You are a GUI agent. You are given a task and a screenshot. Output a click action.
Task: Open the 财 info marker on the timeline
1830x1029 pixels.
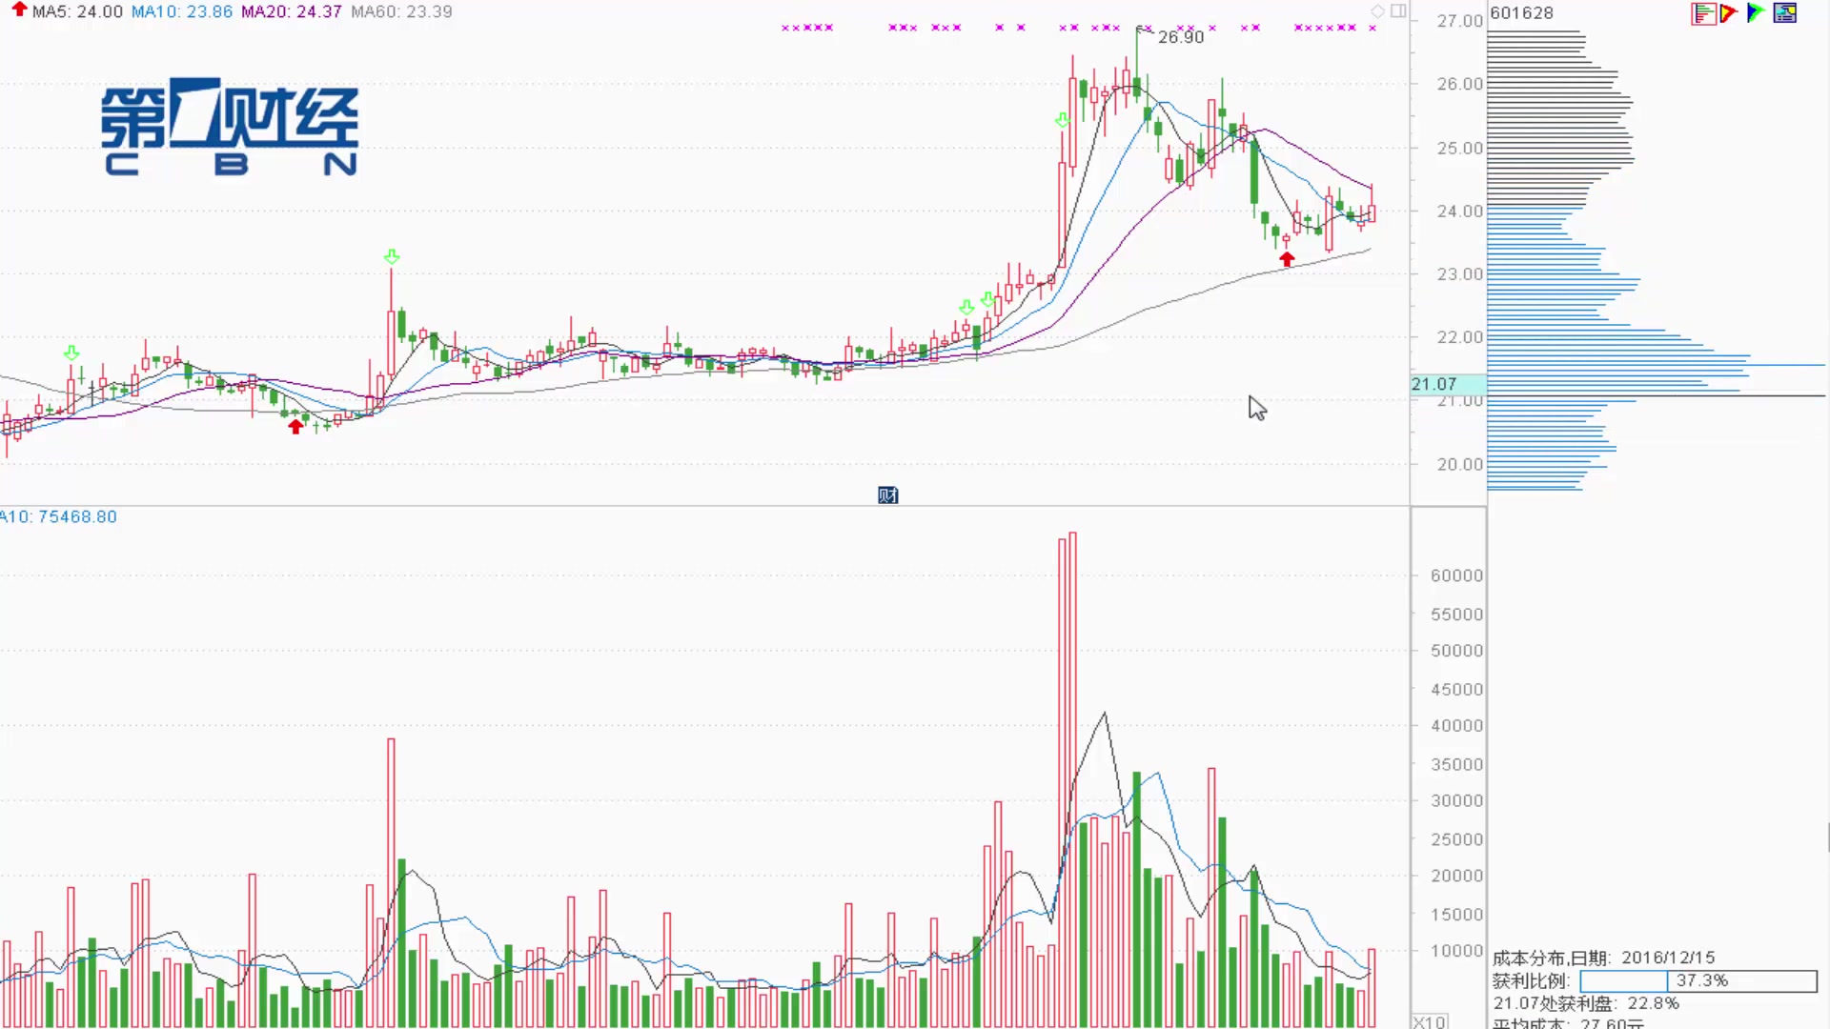887,494
